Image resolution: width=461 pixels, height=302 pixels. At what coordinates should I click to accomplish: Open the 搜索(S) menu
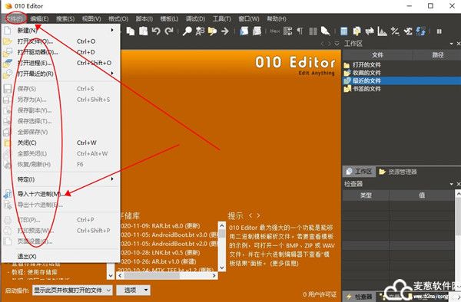65,18
